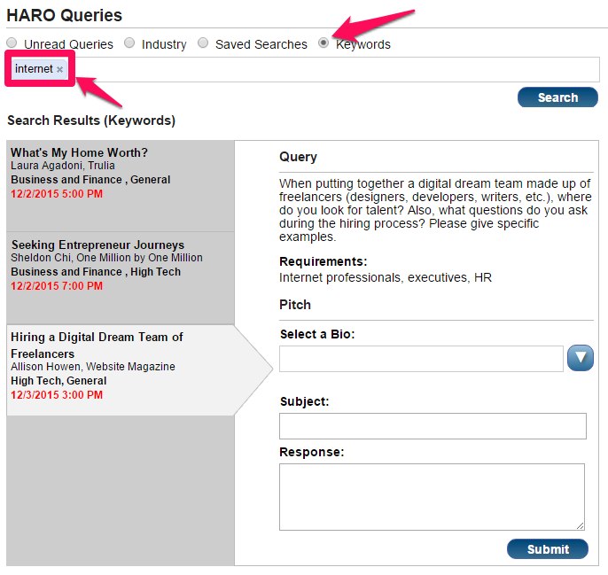Image resolution: width=608 pixels, height=575 pixels.
Task: Submit the pitch response
Action: 548,549
